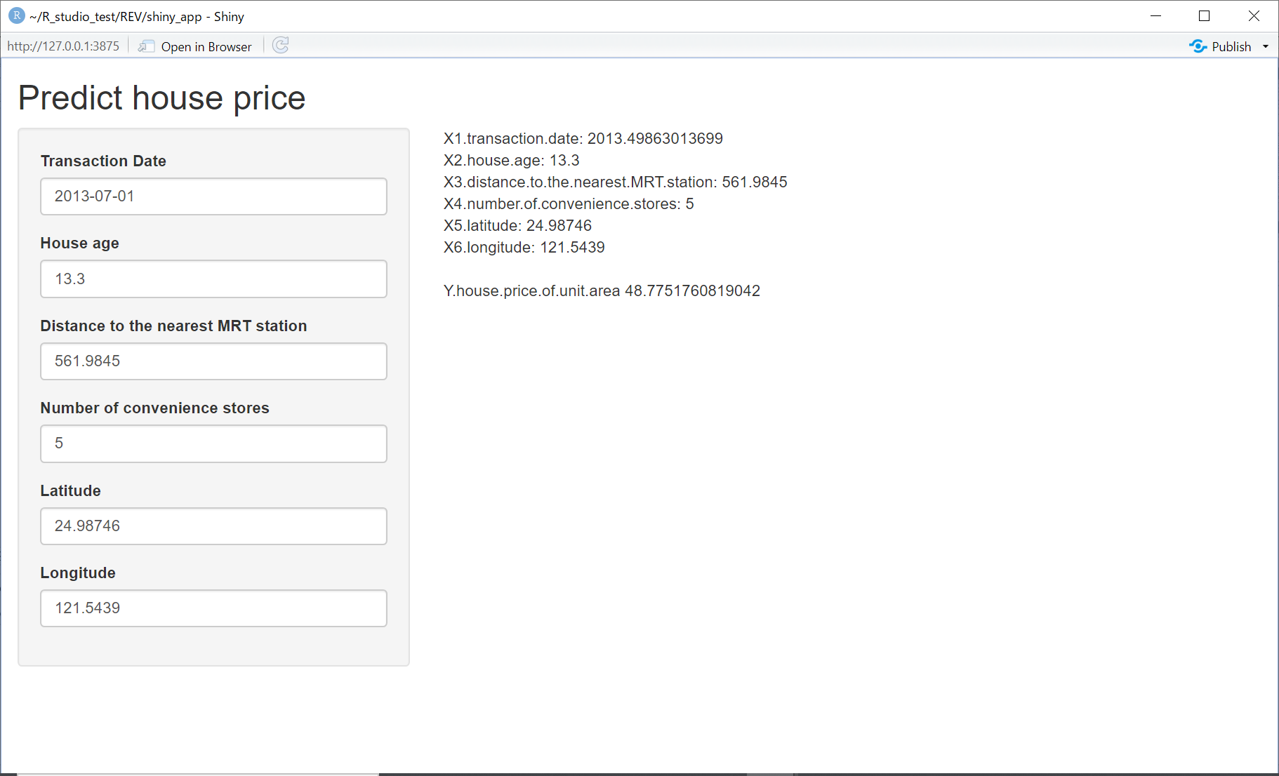Click the R Shiny window icon

16,15
